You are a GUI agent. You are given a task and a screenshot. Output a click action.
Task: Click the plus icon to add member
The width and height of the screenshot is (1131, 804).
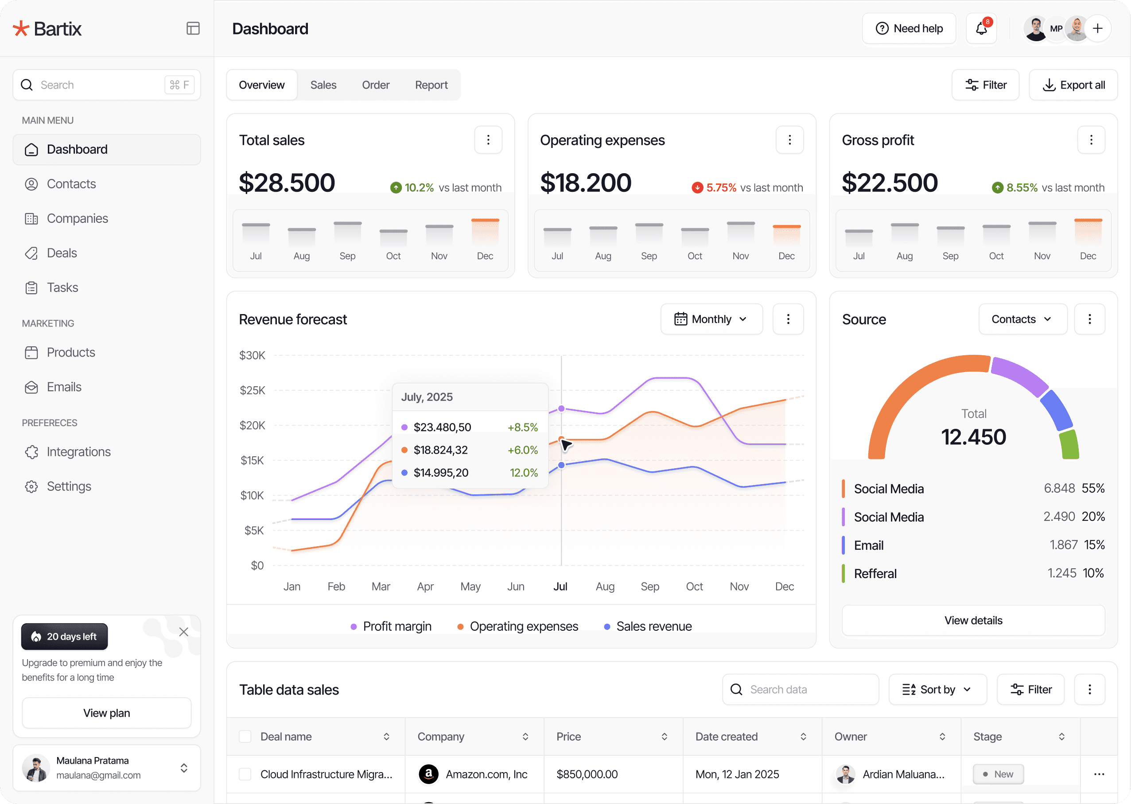1097,29
